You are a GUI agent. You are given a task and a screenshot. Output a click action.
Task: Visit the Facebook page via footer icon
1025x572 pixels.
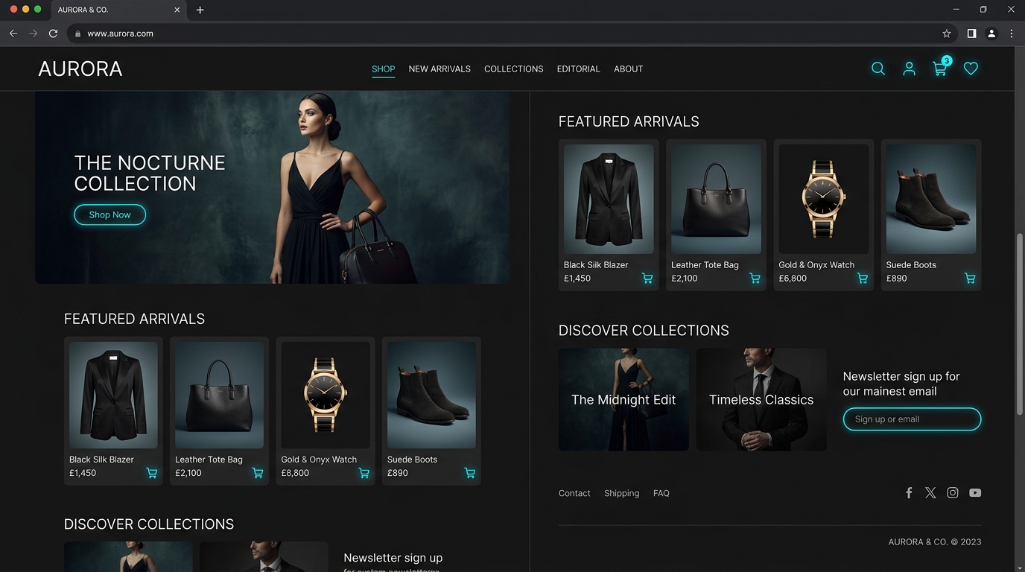click(909, 493)
